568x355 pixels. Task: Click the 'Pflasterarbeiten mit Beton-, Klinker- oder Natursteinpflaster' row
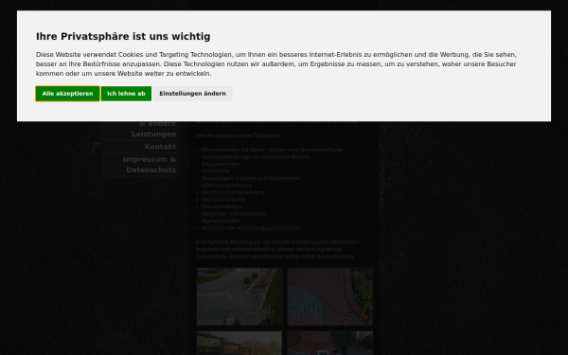[272, 150]
